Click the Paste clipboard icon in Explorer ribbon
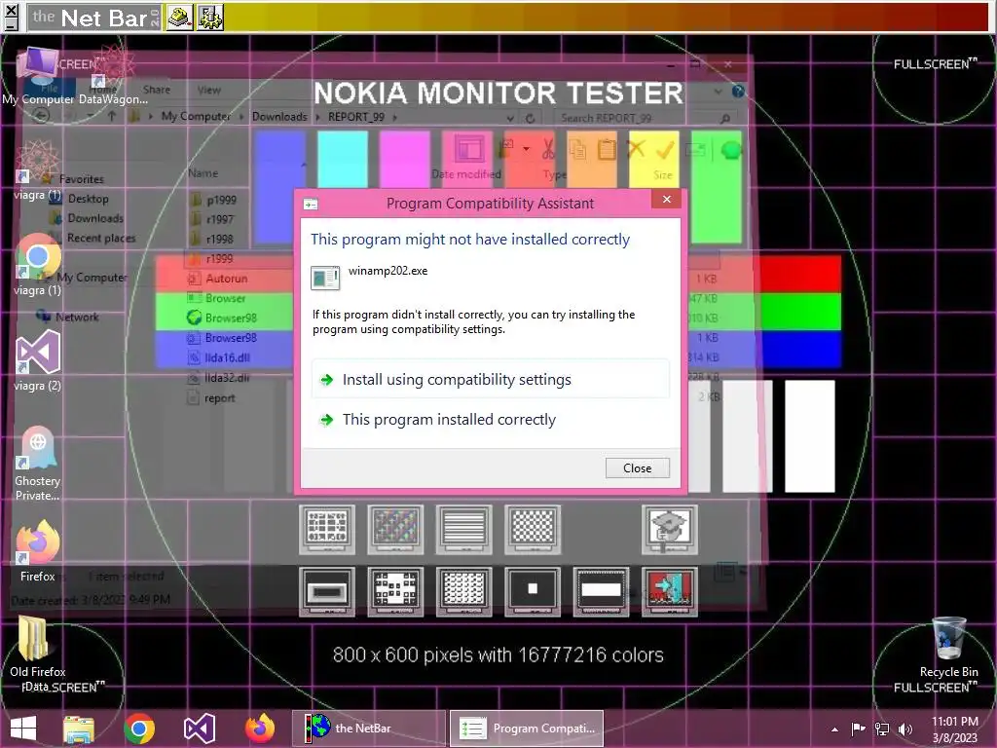Viewport: 997px width, 748px height. point(607,150)
